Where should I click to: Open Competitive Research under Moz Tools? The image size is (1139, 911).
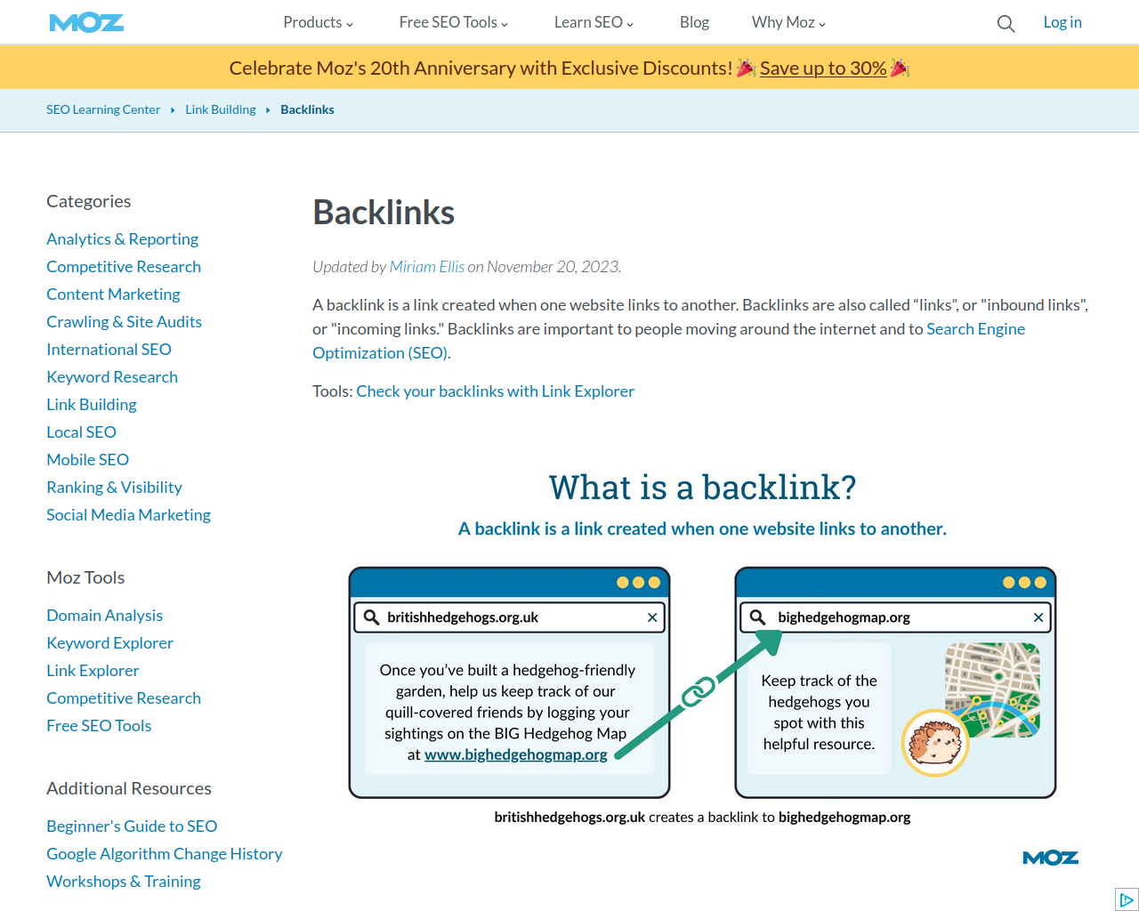[x=124, y=697]
